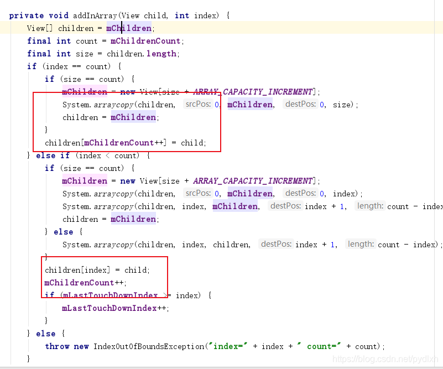Click 'throw new' keywords
This screenshot has height=369, width=443.
click(x=67, y=346)
